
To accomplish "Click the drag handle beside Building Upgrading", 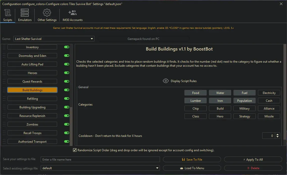I will [4, 107].
